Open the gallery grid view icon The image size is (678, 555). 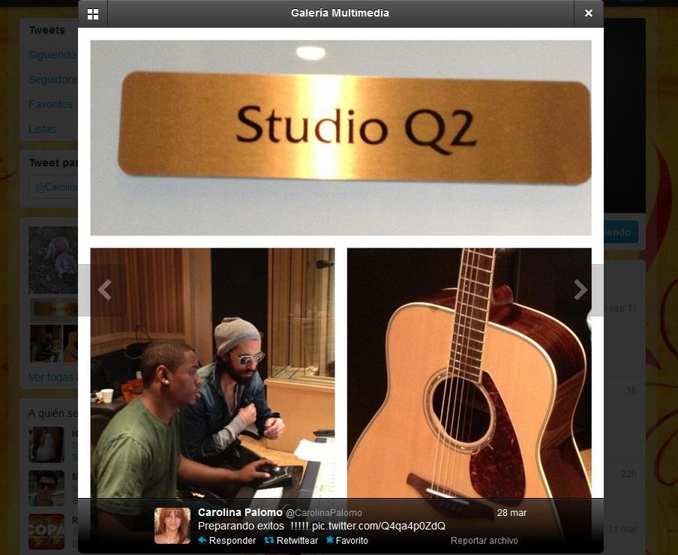[x=92, y=13]
